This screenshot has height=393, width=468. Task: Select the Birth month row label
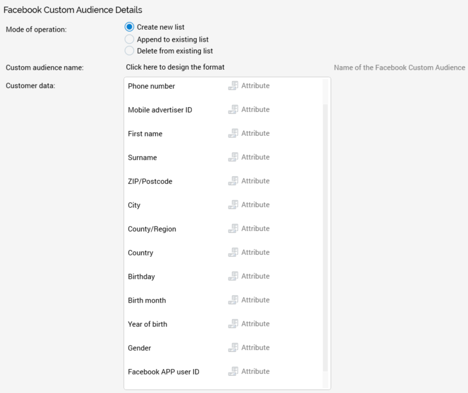147,300
